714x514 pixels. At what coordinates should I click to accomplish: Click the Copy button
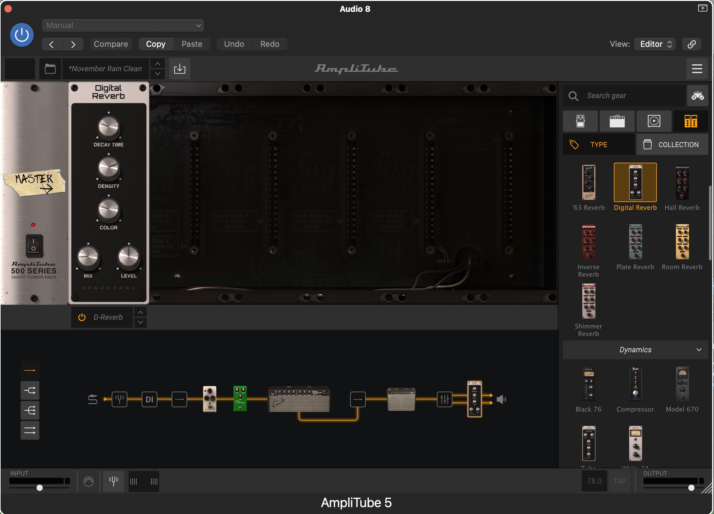(156, 44)
